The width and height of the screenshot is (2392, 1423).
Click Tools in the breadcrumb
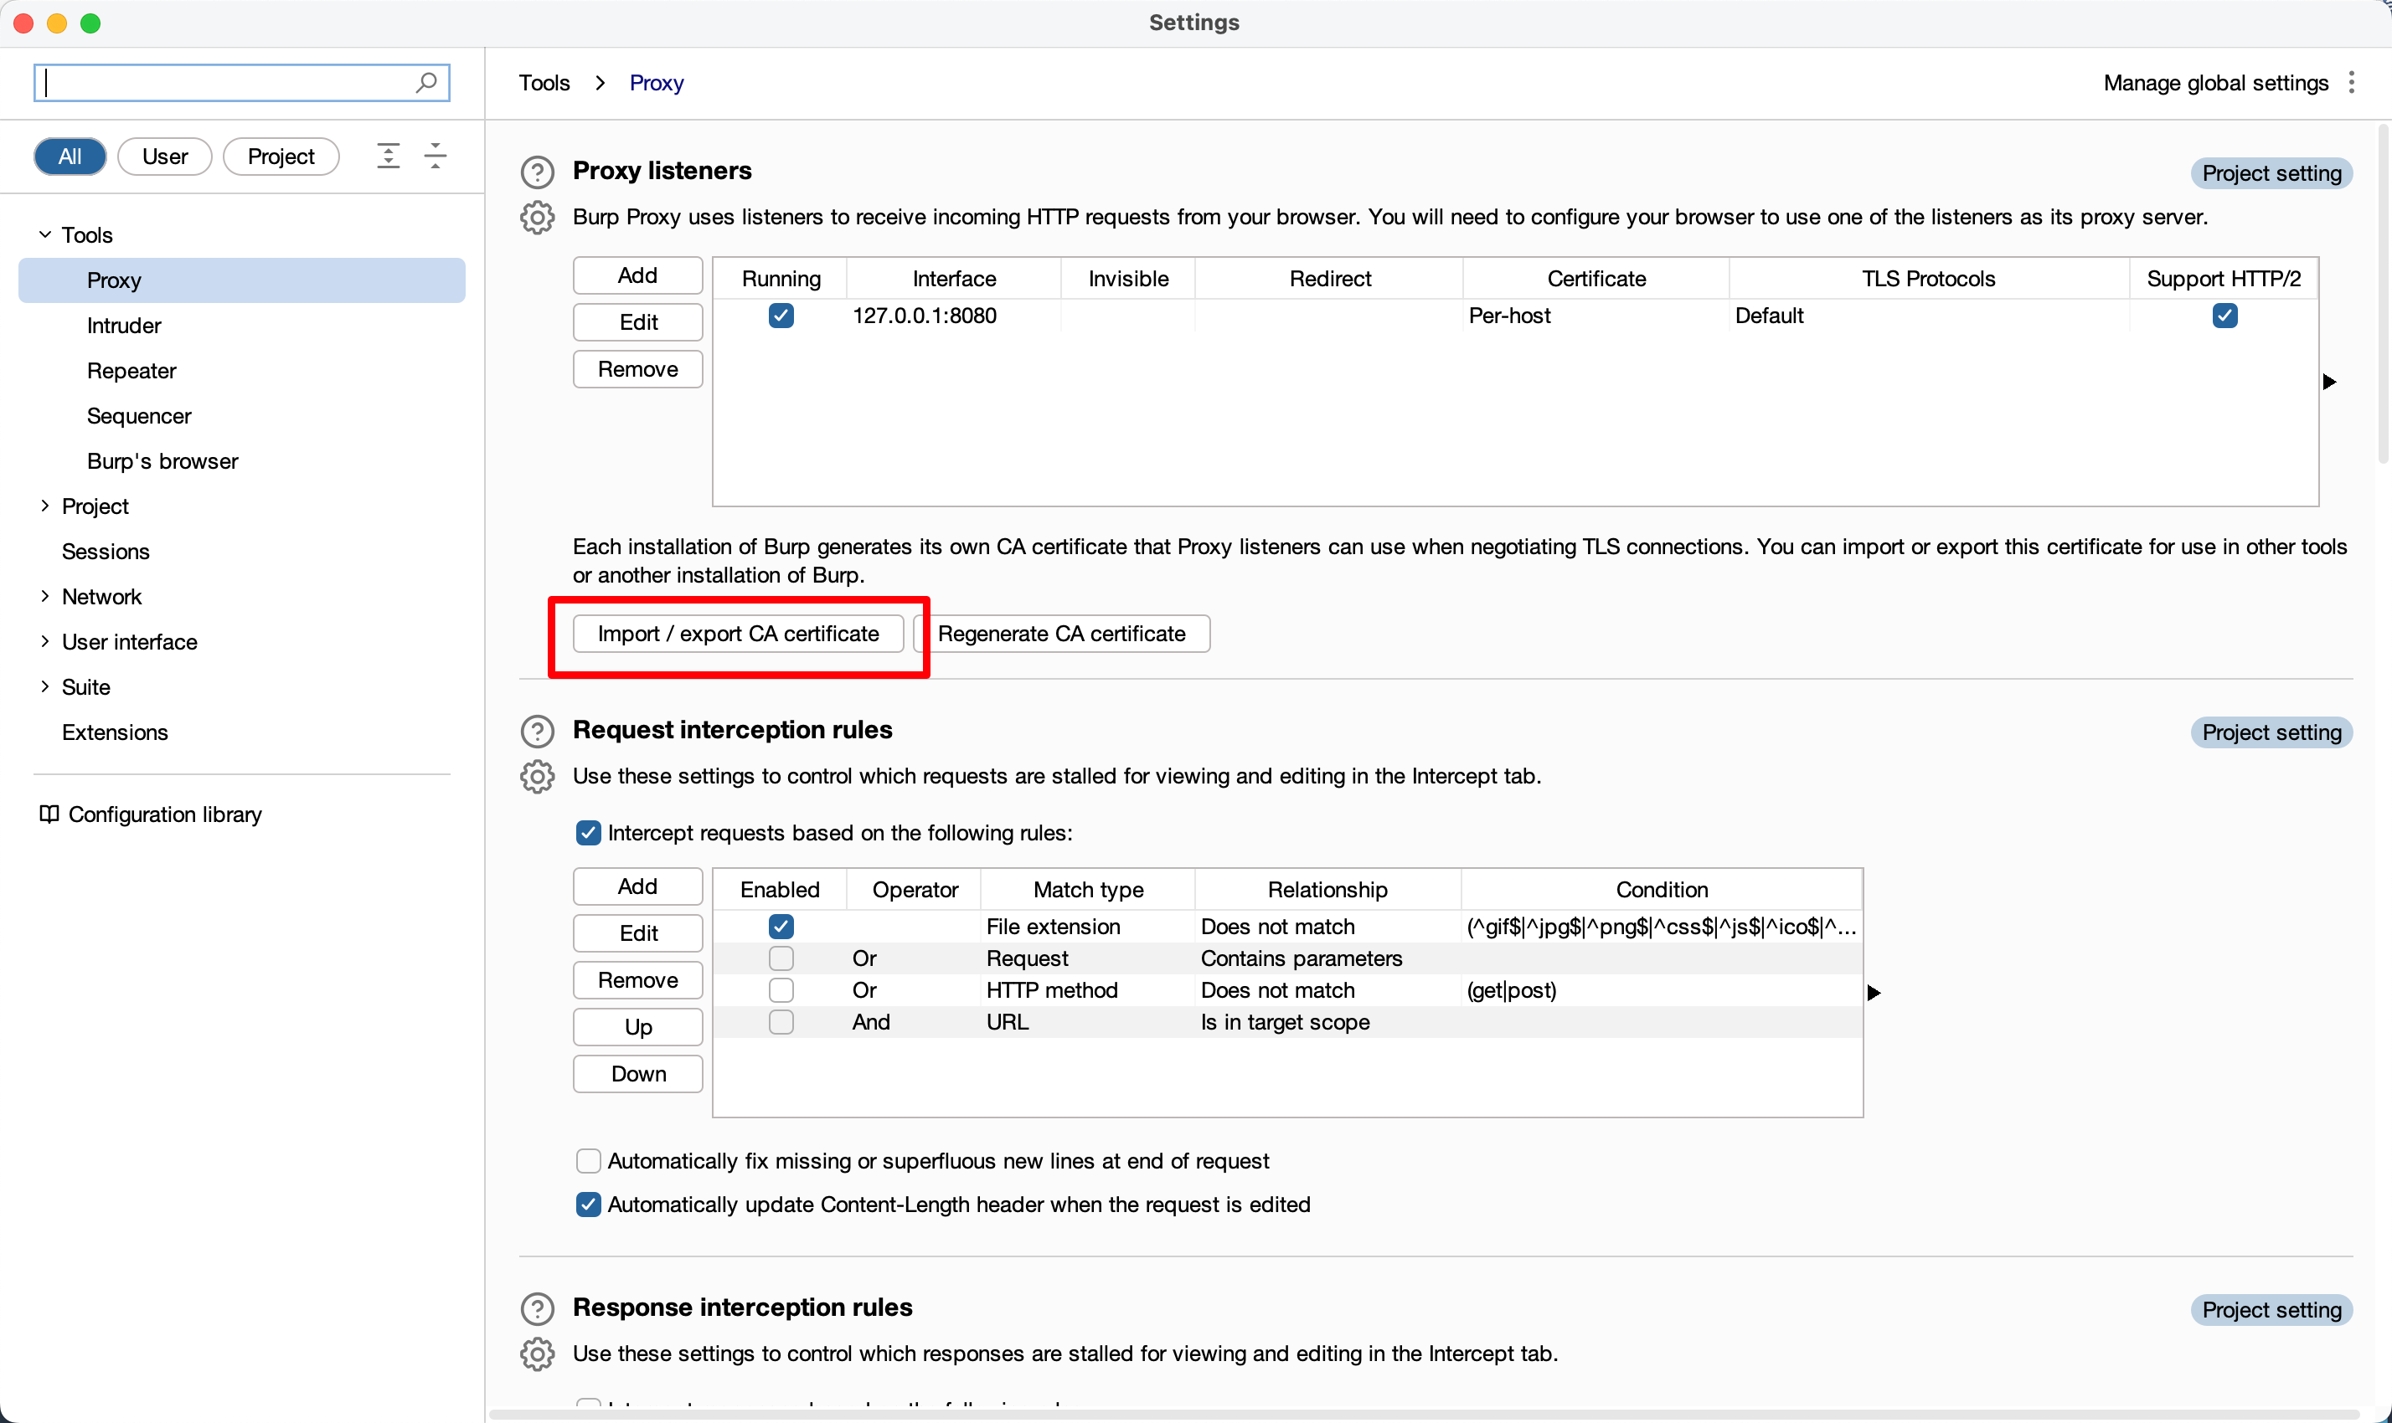tap(544, 83)
